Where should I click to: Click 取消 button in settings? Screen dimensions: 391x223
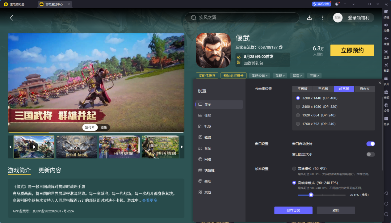(x=336, y=210)
